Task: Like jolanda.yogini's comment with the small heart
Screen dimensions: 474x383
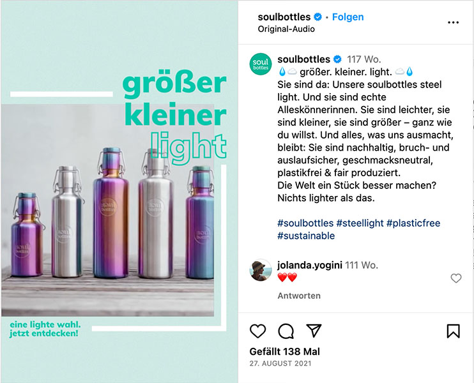Action: tap(456, 278)
